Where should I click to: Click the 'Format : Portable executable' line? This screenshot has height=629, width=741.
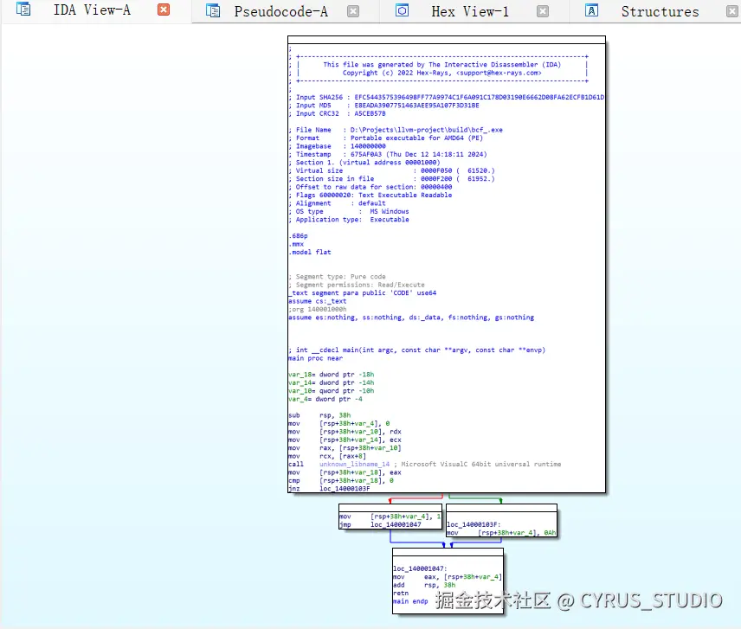click(x=386, y=138)
